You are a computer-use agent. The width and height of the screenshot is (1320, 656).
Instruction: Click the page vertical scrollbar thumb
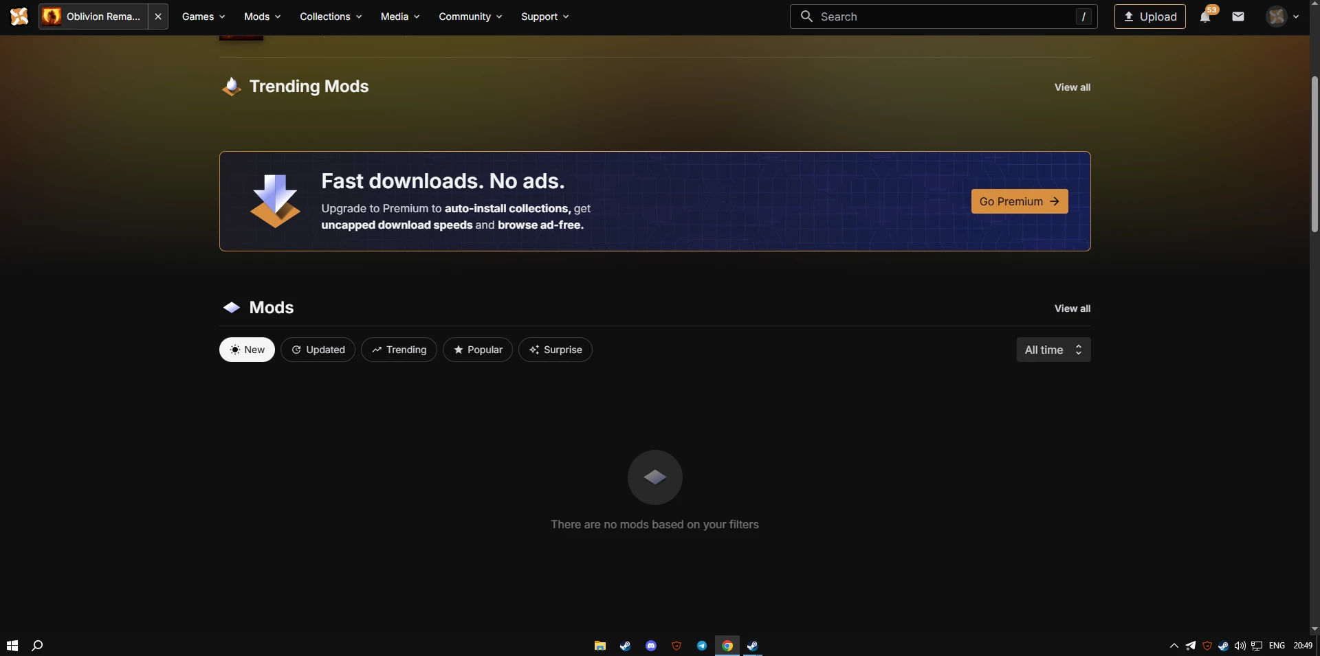tap(1314, 155)
